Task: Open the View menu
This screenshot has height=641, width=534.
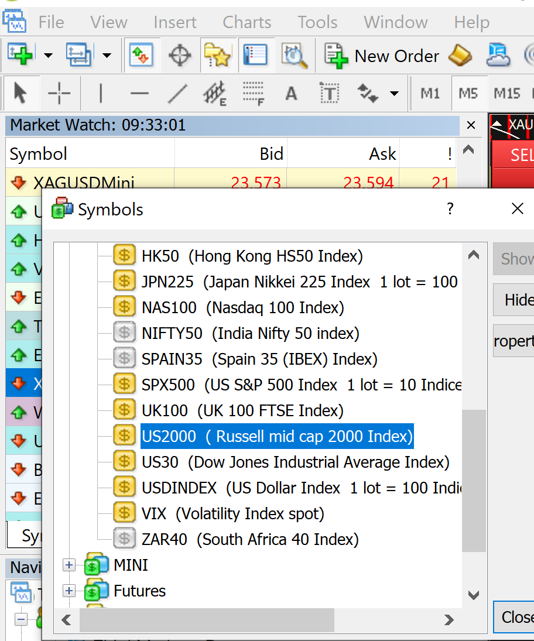Action: [109, 22]
